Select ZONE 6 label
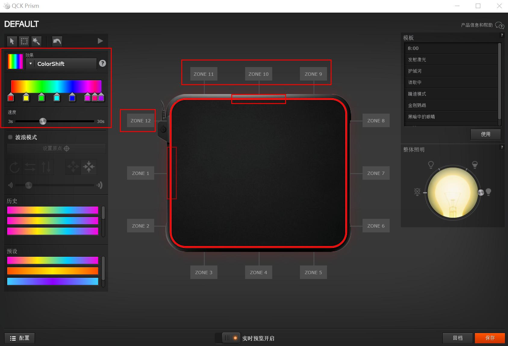 click(x=376, y=226)
